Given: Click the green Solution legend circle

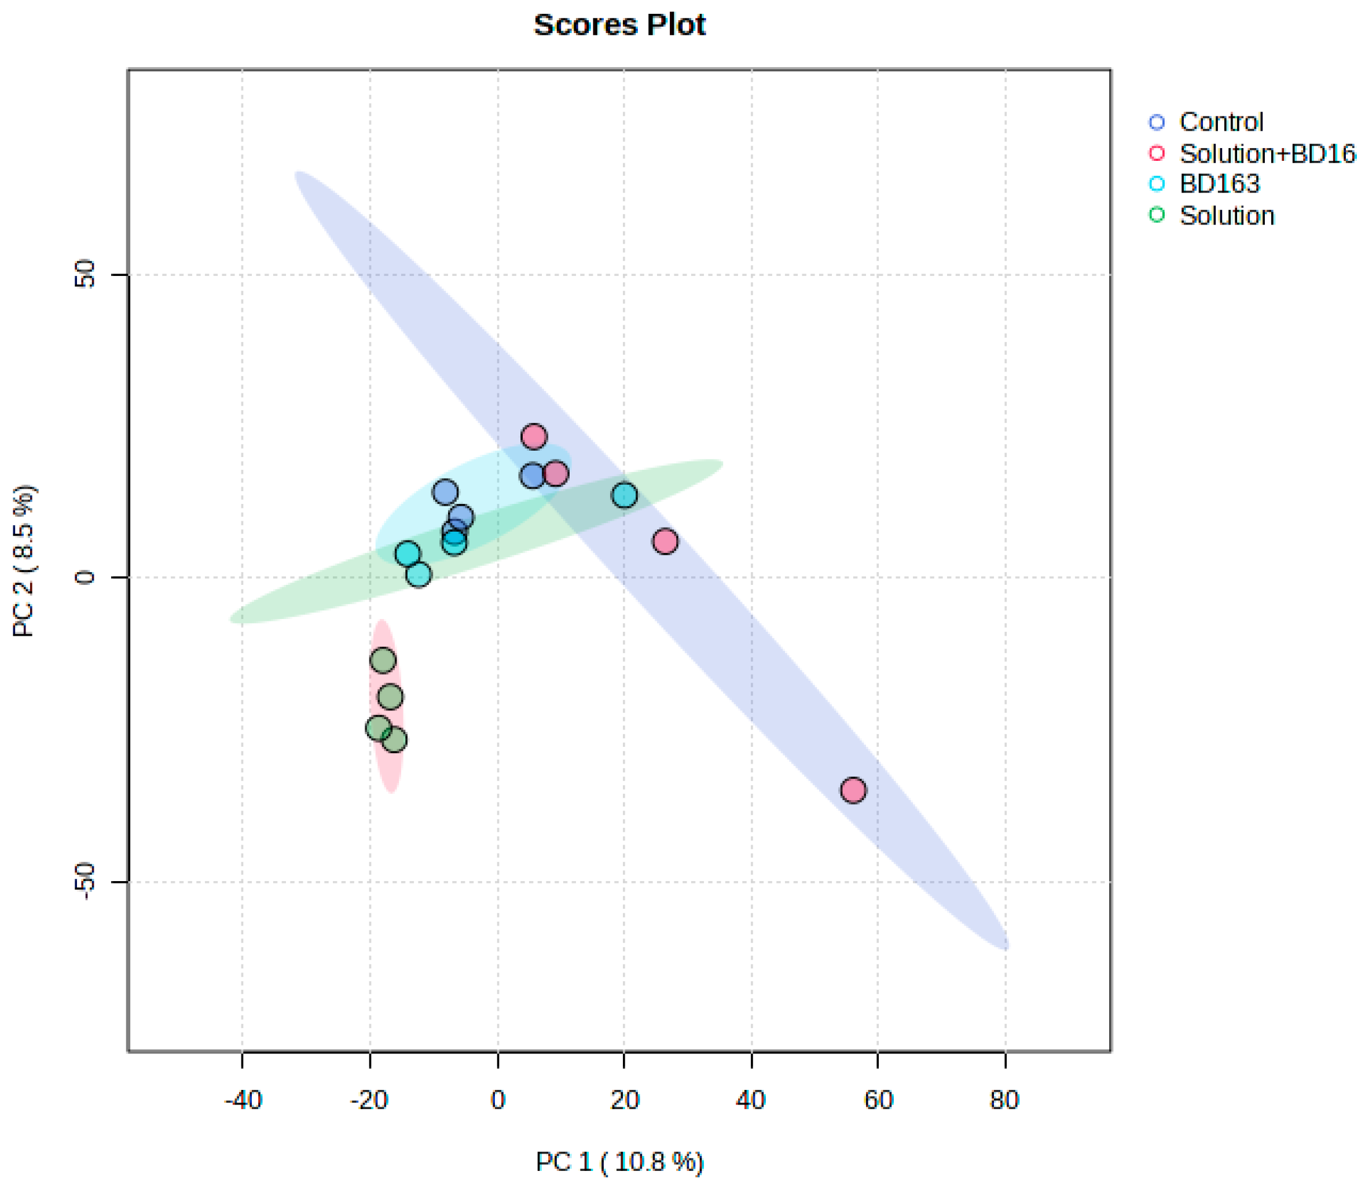Looking at the screenshot, I should tap(1157, 215).
